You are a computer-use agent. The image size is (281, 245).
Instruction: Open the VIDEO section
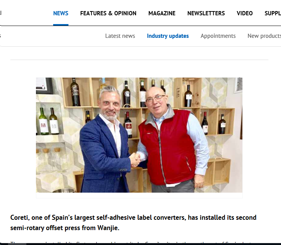245,13
